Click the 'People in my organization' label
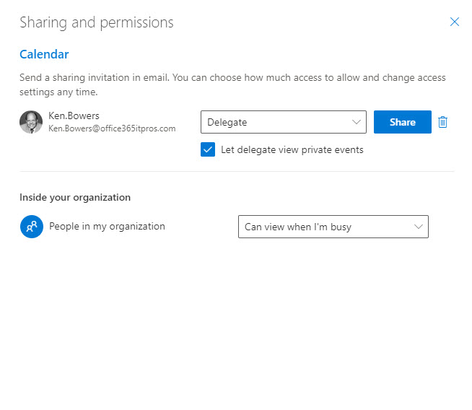 point(107,227)
